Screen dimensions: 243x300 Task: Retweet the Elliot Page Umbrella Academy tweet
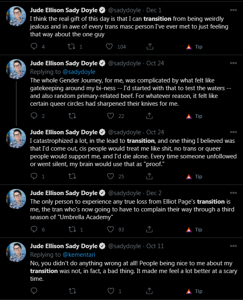click(72, 229)
